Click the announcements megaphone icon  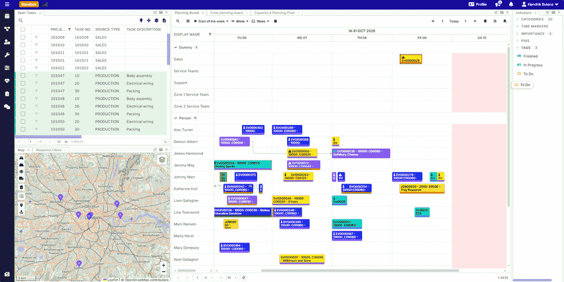[x=498, y=5]
